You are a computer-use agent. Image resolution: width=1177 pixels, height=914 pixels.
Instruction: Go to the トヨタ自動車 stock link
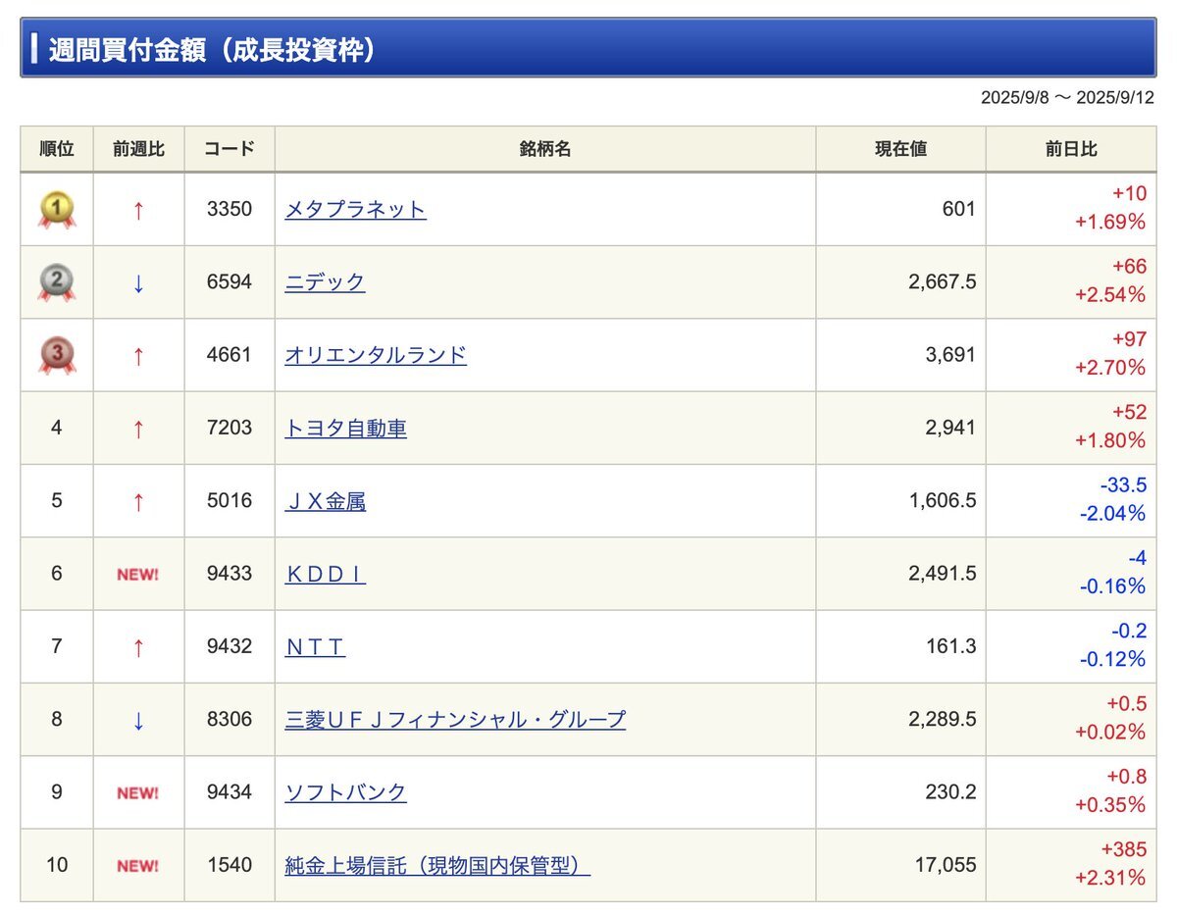pos(345,428)
